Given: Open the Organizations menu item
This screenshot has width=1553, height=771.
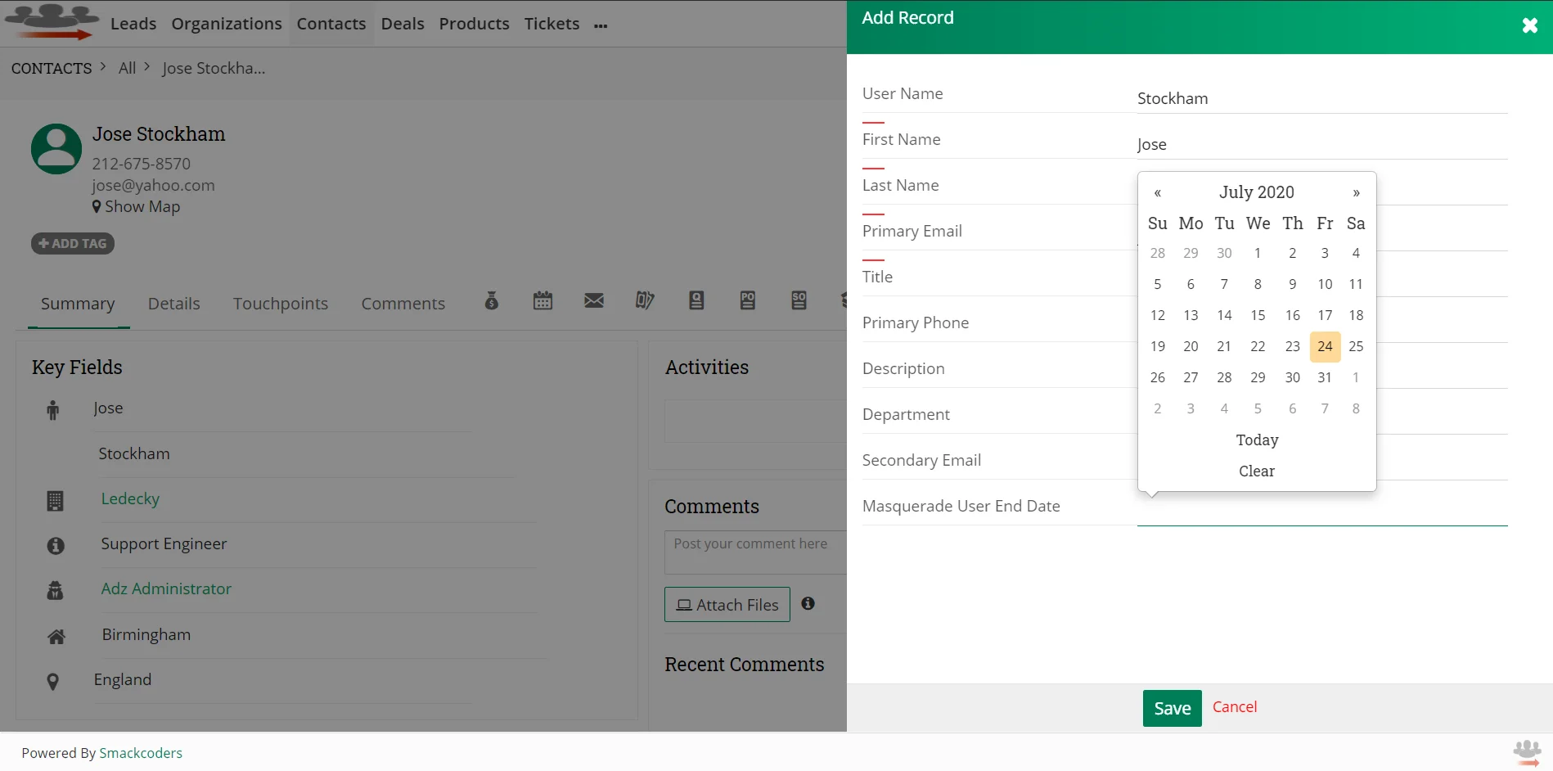Looking at the screenshot, I should [x=227, y=24].
